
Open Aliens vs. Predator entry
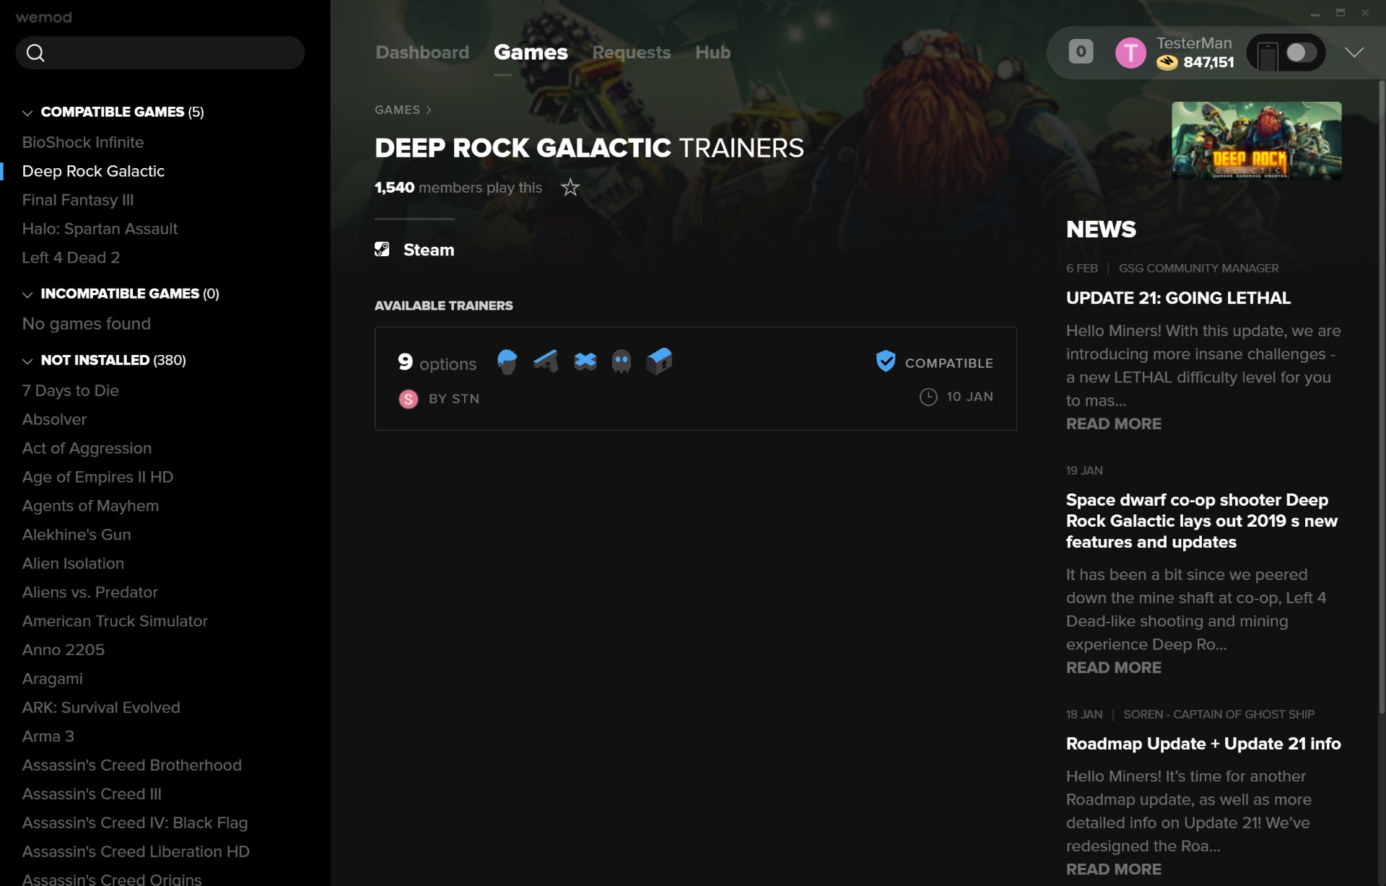coord(90,592)
